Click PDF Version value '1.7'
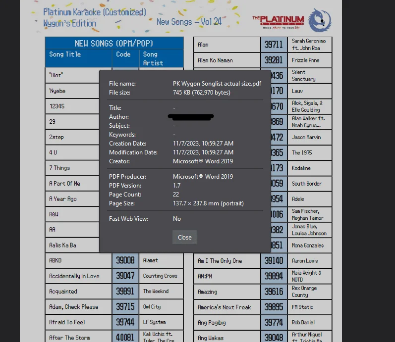This screenshot has height=342, width=395. click(x=176, y=186)
